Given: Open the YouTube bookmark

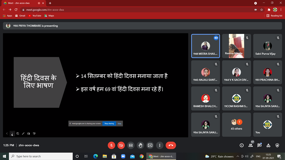Looking at the screenshot, I should point(35,16).
